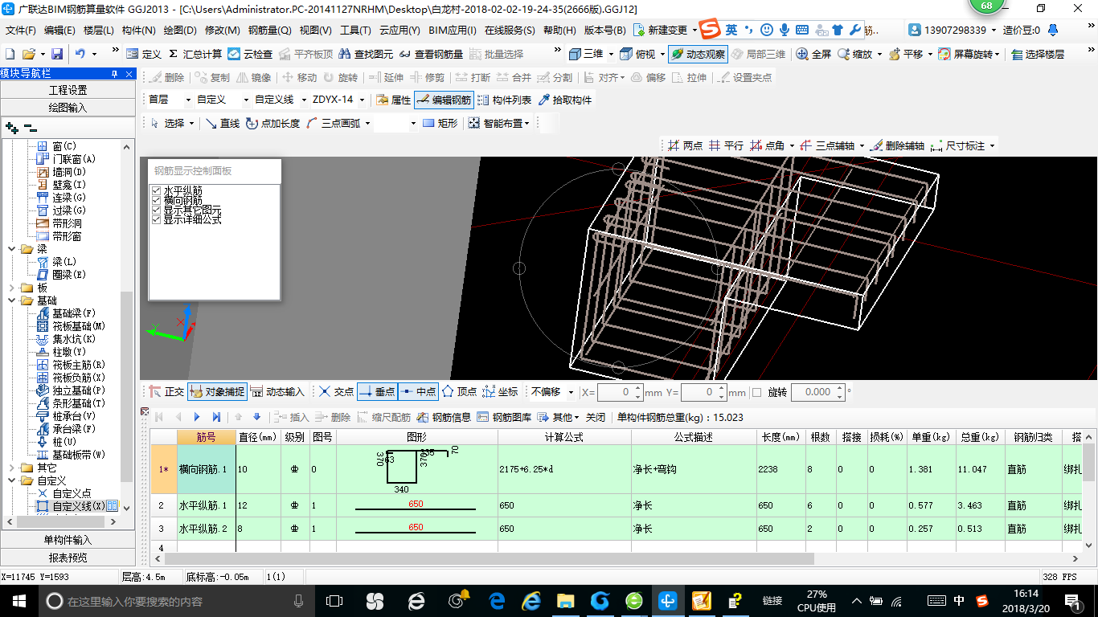Open 钢筋信息 rebar info
The width and height of the screenshot is (1098, 617).
[x=445, y=417]
